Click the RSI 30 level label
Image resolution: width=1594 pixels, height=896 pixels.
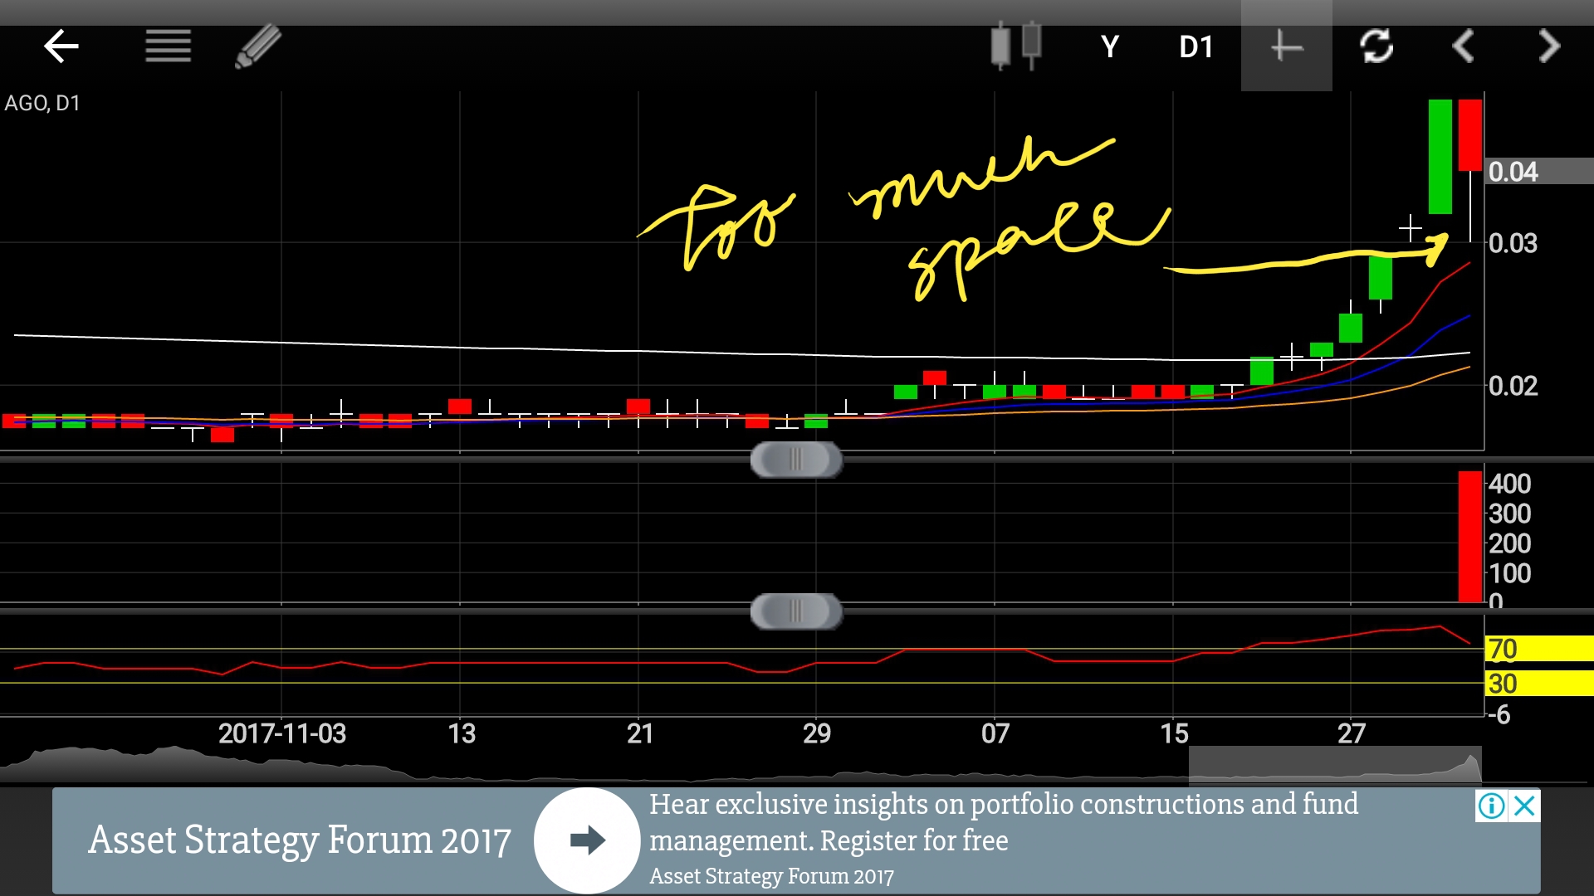pos(1538,684)
